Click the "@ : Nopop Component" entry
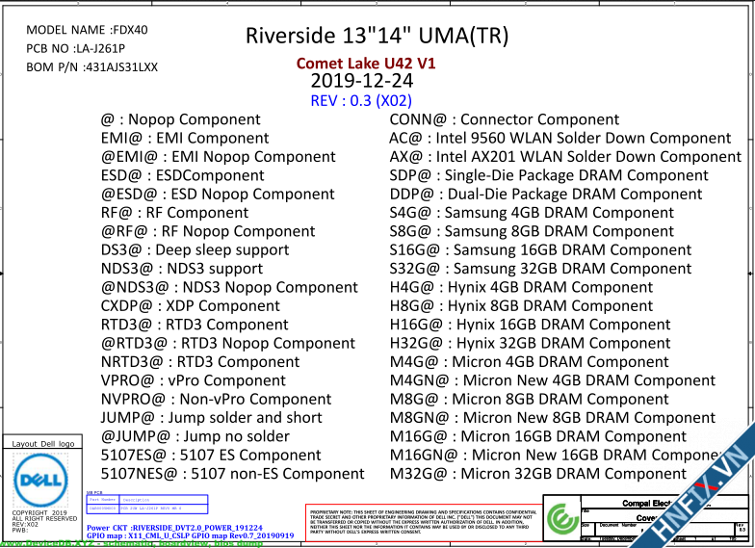Viewport: 755px width, 548px height. pyautogui.click(x=180, y=119)
